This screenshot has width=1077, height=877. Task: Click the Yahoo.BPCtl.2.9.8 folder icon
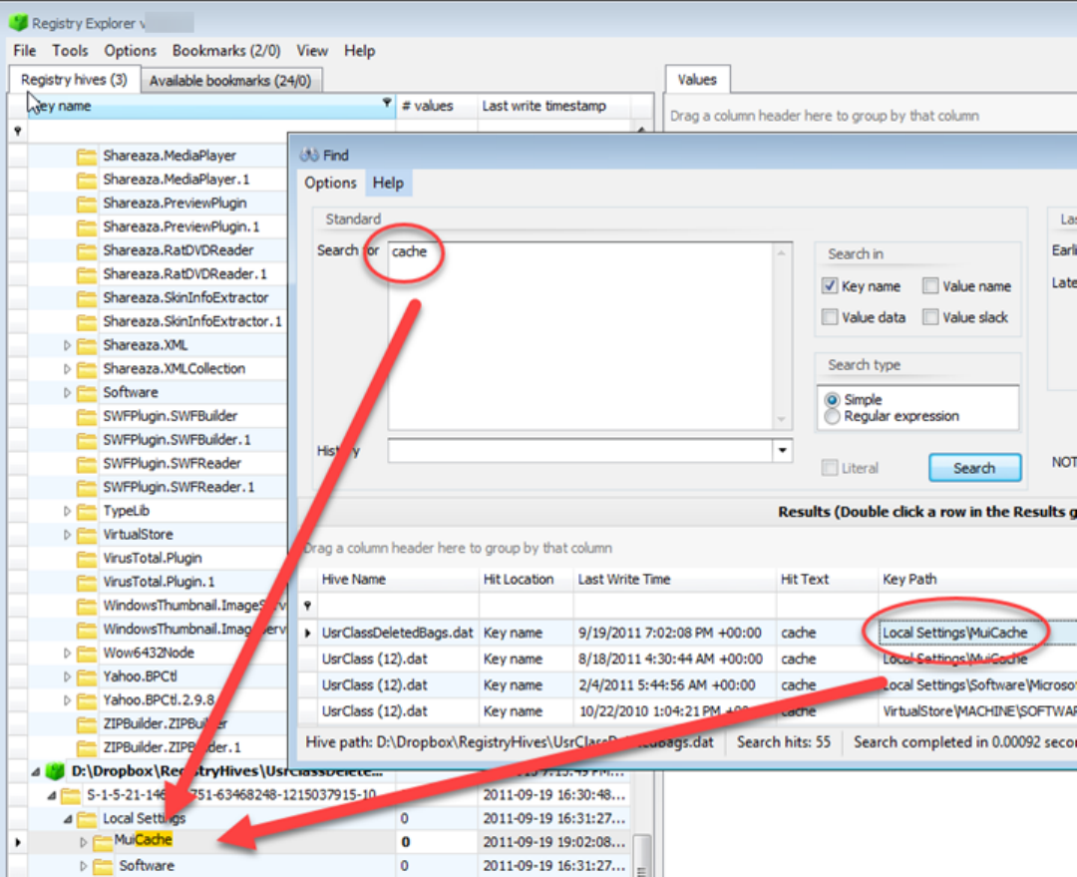[x=87, y=700]
